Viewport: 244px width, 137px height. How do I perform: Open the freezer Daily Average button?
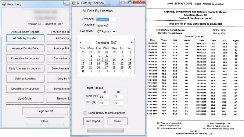pyautogui.click(x=58, y=68)
